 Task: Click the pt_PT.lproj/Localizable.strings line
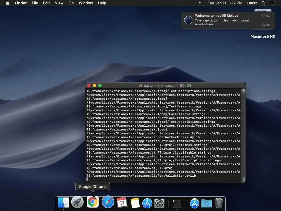[x=149, y=152]
